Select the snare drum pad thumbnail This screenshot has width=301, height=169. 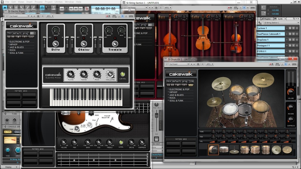point(224,150)
